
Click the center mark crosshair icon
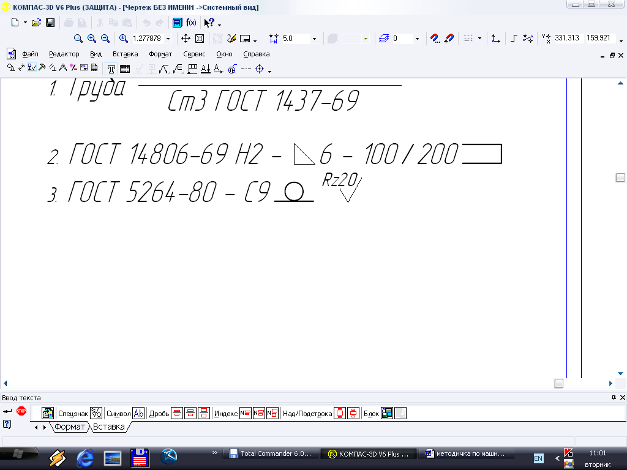pos(260,69)
